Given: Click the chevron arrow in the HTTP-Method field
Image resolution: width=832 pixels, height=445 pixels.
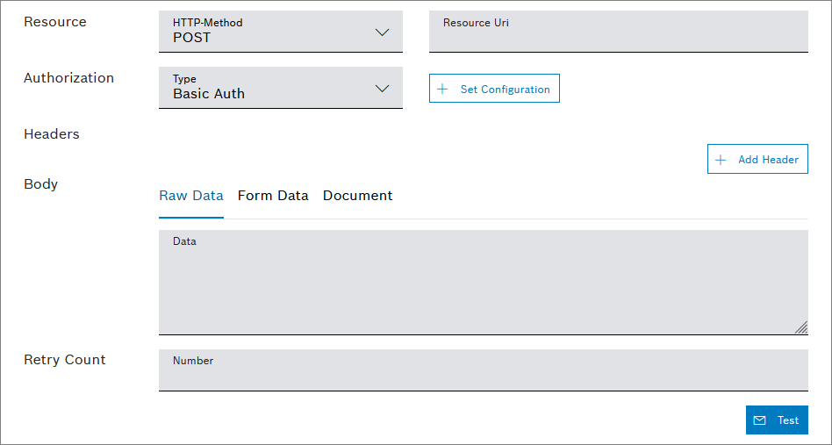Looking at the screenshot, I should click(x=382, y=32).
